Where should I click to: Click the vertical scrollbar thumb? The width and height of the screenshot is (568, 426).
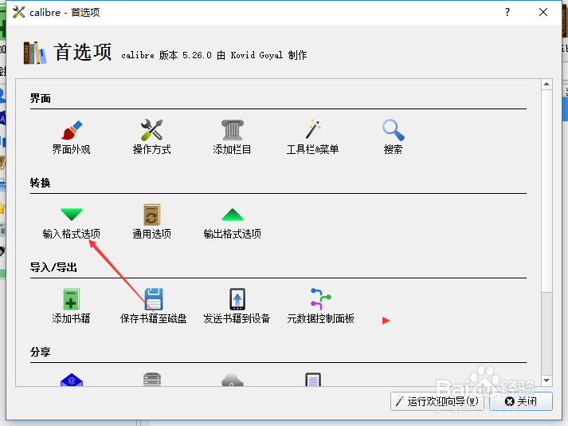(546, 191)
